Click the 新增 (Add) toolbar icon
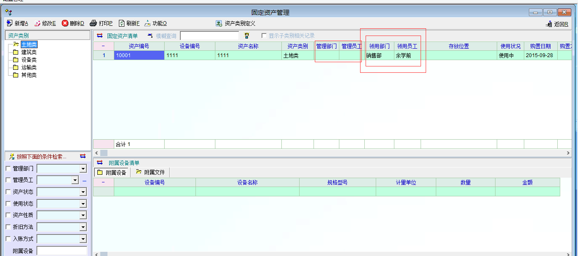Viewport: 578px width, 256px height. pos(10,23)
